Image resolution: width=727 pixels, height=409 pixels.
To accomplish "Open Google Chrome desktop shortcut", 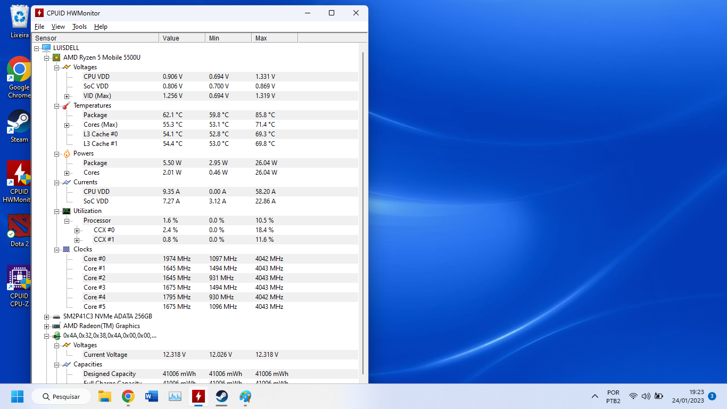I will pyautogui.click(x=19, y=77).
